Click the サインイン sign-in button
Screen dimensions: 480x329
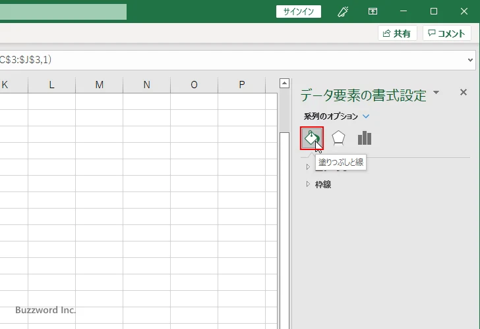coord(299,12)
